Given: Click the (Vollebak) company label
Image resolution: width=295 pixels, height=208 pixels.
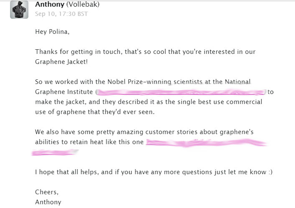Looking at the screenshot, I should pos(83,4).
